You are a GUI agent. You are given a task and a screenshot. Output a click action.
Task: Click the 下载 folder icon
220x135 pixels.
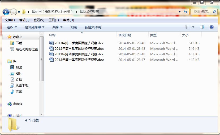(x=12, y=43)
